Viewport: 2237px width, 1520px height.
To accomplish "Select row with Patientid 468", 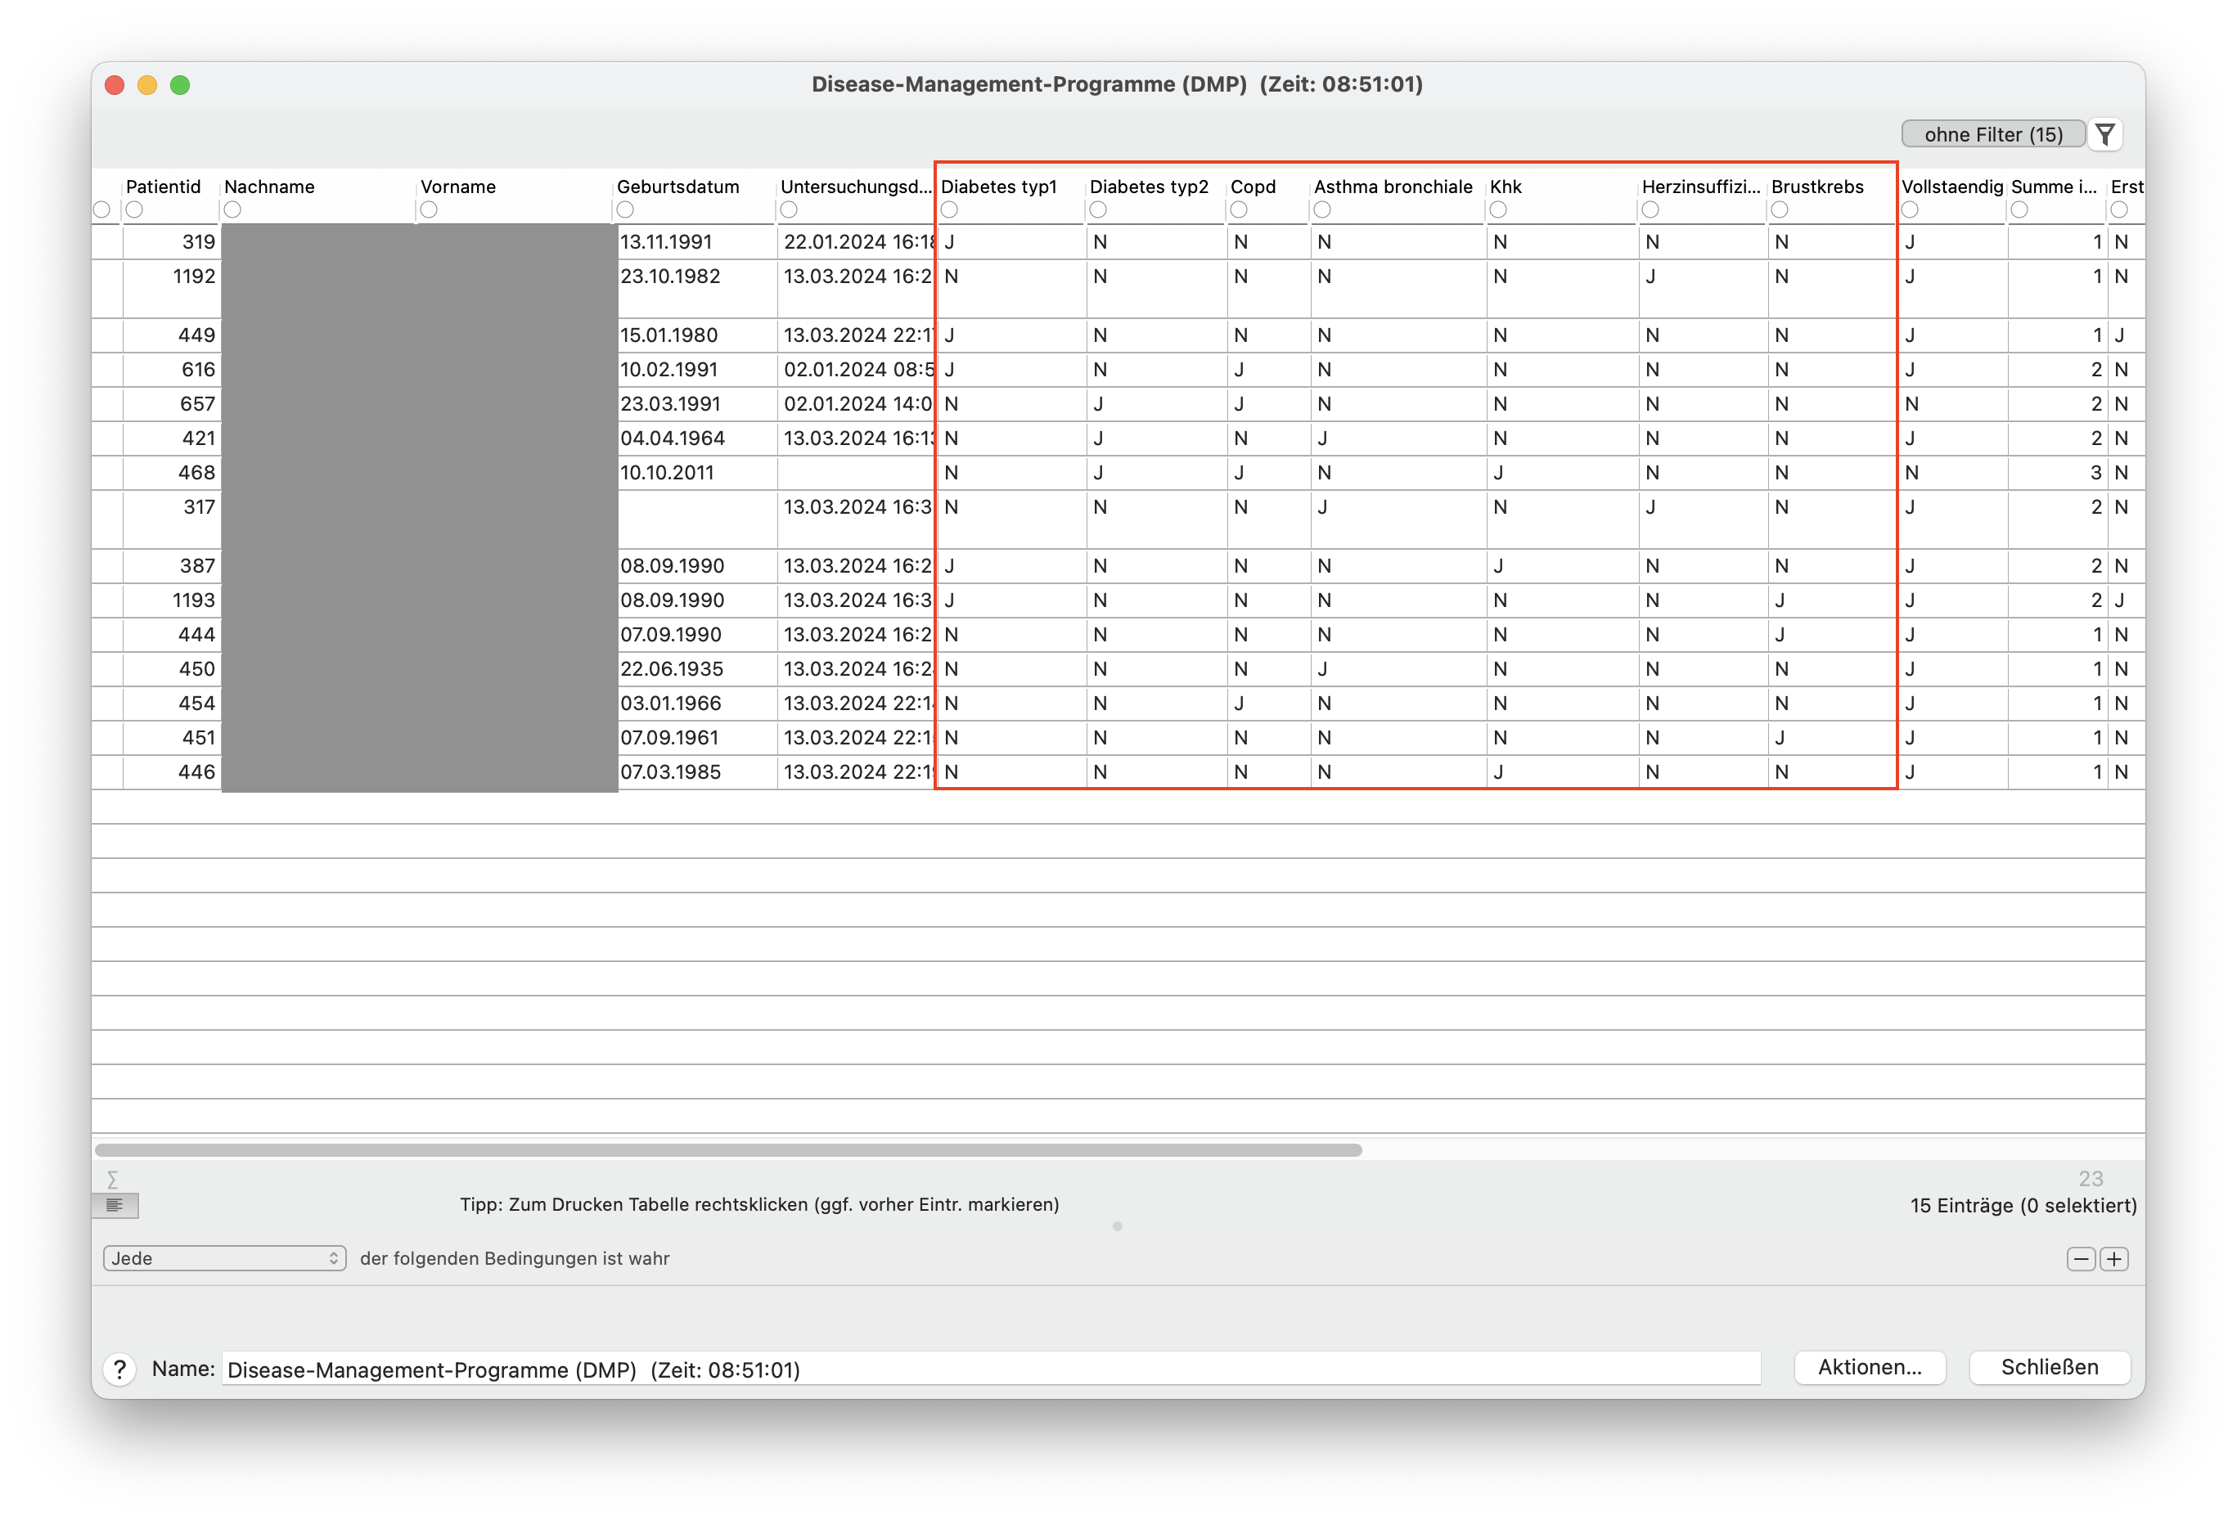I will [1118, 474].
